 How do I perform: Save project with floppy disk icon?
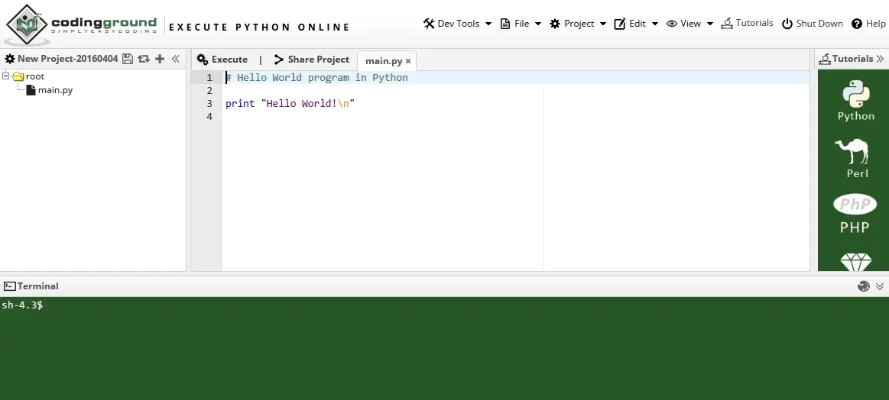(128, 59)
